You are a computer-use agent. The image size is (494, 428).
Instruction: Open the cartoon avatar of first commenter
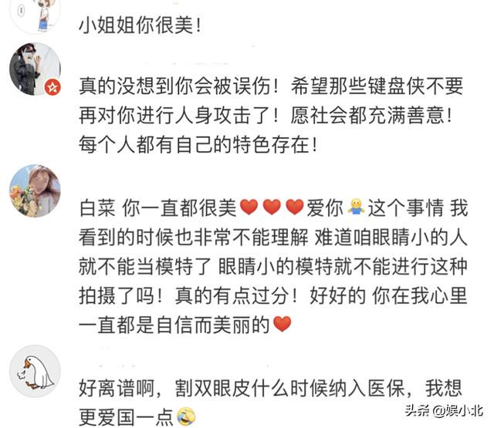(35, 14)
